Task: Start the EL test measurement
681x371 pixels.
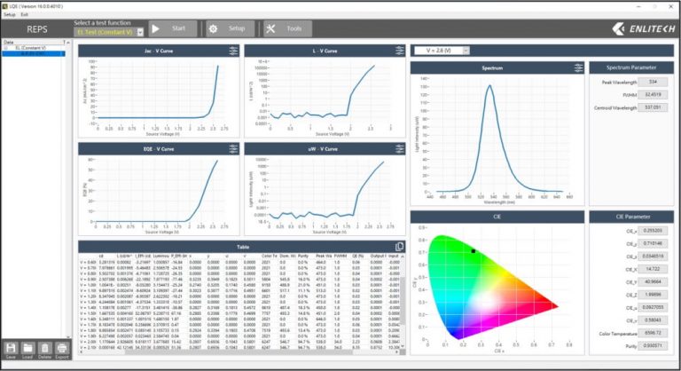Action: pyautogui.click(x=173, y=28)
